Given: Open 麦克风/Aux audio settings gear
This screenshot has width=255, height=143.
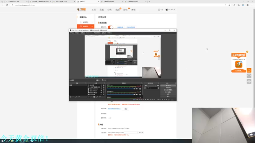Looking at the screenshot, I should point(140,89).
